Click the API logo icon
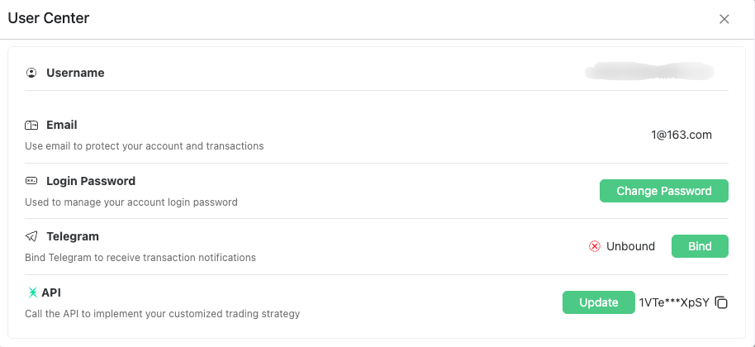 click(x=33, y=292)
